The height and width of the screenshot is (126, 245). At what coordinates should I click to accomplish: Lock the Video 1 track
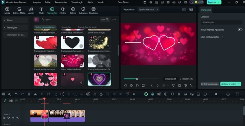[4, 118]
